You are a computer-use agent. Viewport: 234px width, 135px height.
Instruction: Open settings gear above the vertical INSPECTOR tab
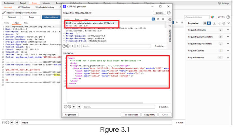click(x=170, y=20)
